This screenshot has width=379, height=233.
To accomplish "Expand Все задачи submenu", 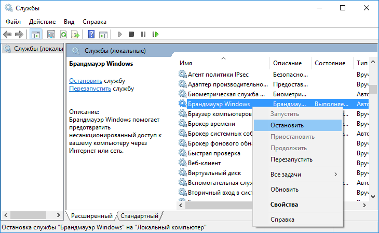I will point(297,174).
